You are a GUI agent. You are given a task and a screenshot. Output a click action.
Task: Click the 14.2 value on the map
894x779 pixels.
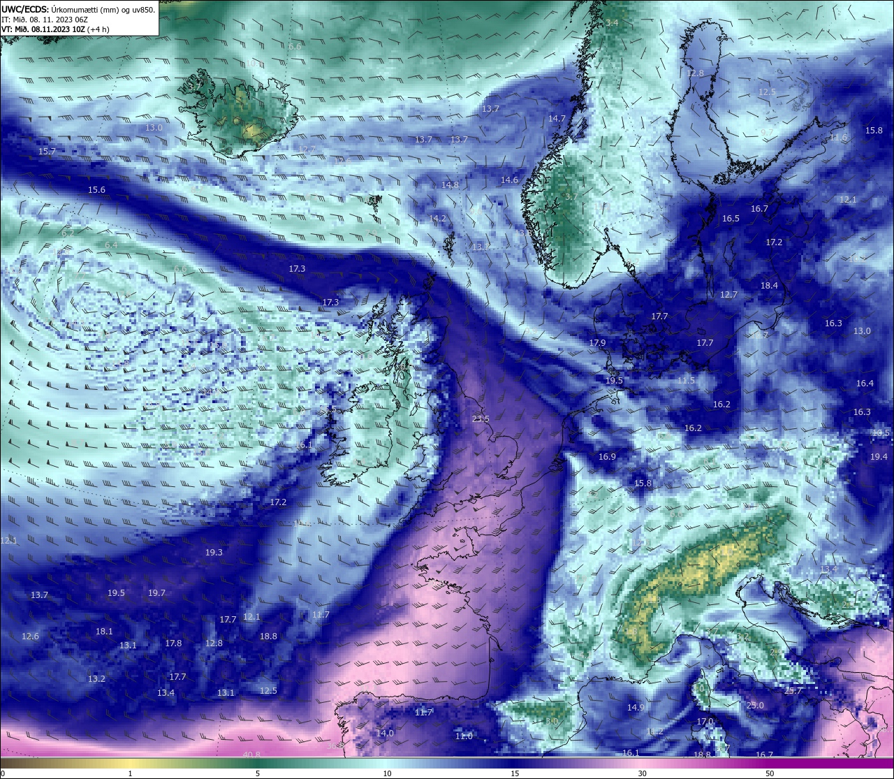tap(437, 219)
